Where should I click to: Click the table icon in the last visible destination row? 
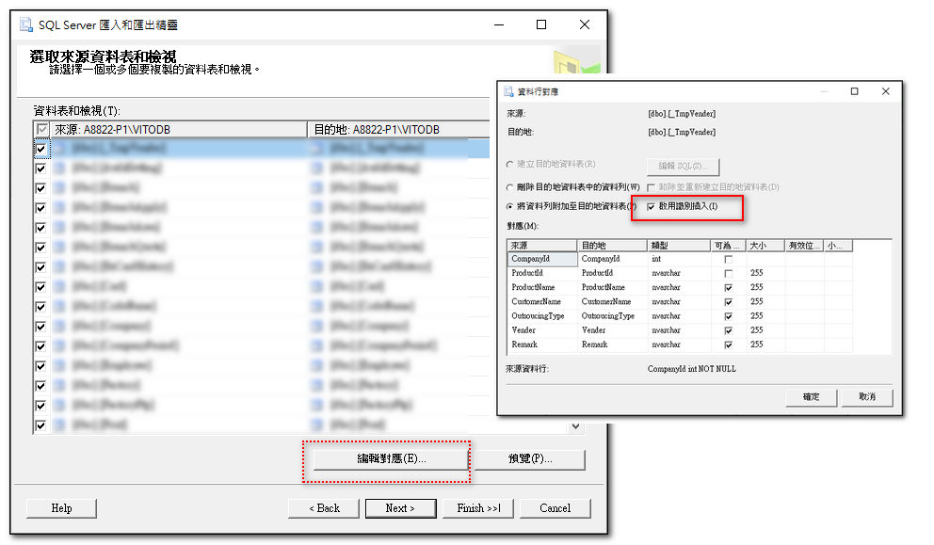[x=316, y=425]
